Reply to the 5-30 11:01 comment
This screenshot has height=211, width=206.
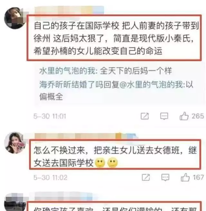coord(164,116)
